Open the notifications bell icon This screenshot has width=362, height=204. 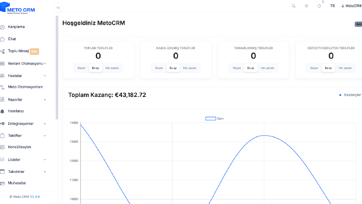click(319, 6)
